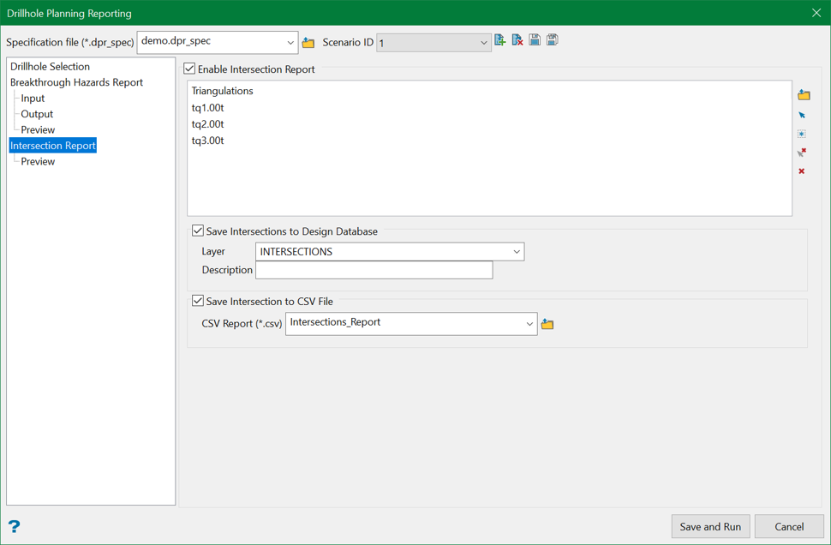Toggle Save Intersection to CSV File

[198, 302]
